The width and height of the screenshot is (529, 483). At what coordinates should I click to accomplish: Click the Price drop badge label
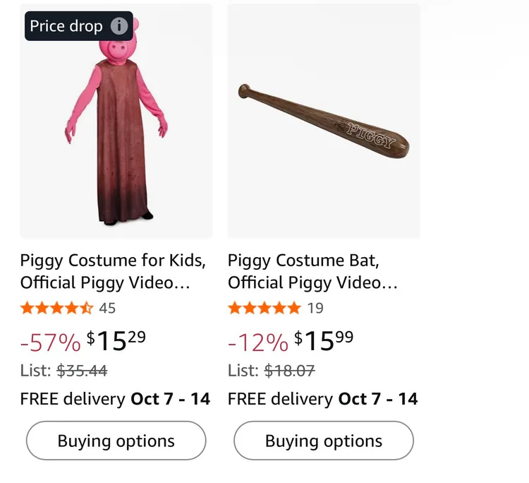[66, 26]
